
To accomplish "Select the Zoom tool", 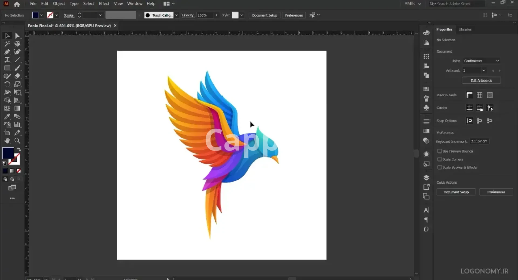I will click(x=17, y=141).
